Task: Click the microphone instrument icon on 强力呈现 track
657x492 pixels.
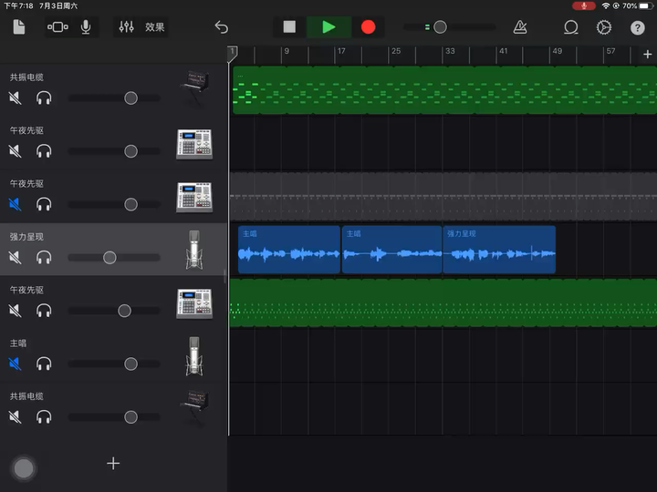Action: [x=193, y=250]
